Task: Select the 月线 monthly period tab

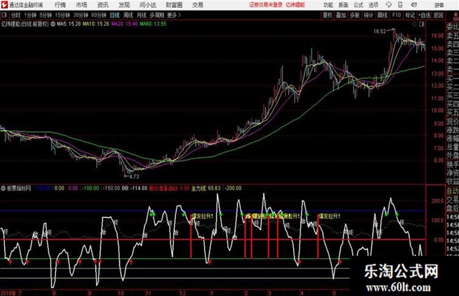Action: (142, 15)
